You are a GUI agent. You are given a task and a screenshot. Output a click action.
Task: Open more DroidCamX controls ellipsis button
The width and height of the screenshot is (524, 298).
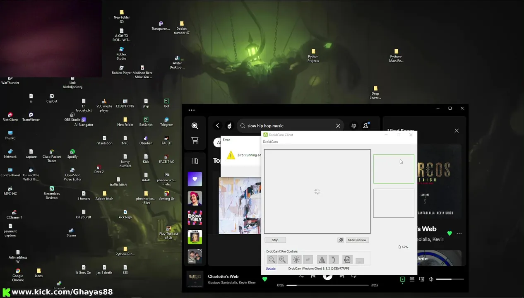click(360, 261)
